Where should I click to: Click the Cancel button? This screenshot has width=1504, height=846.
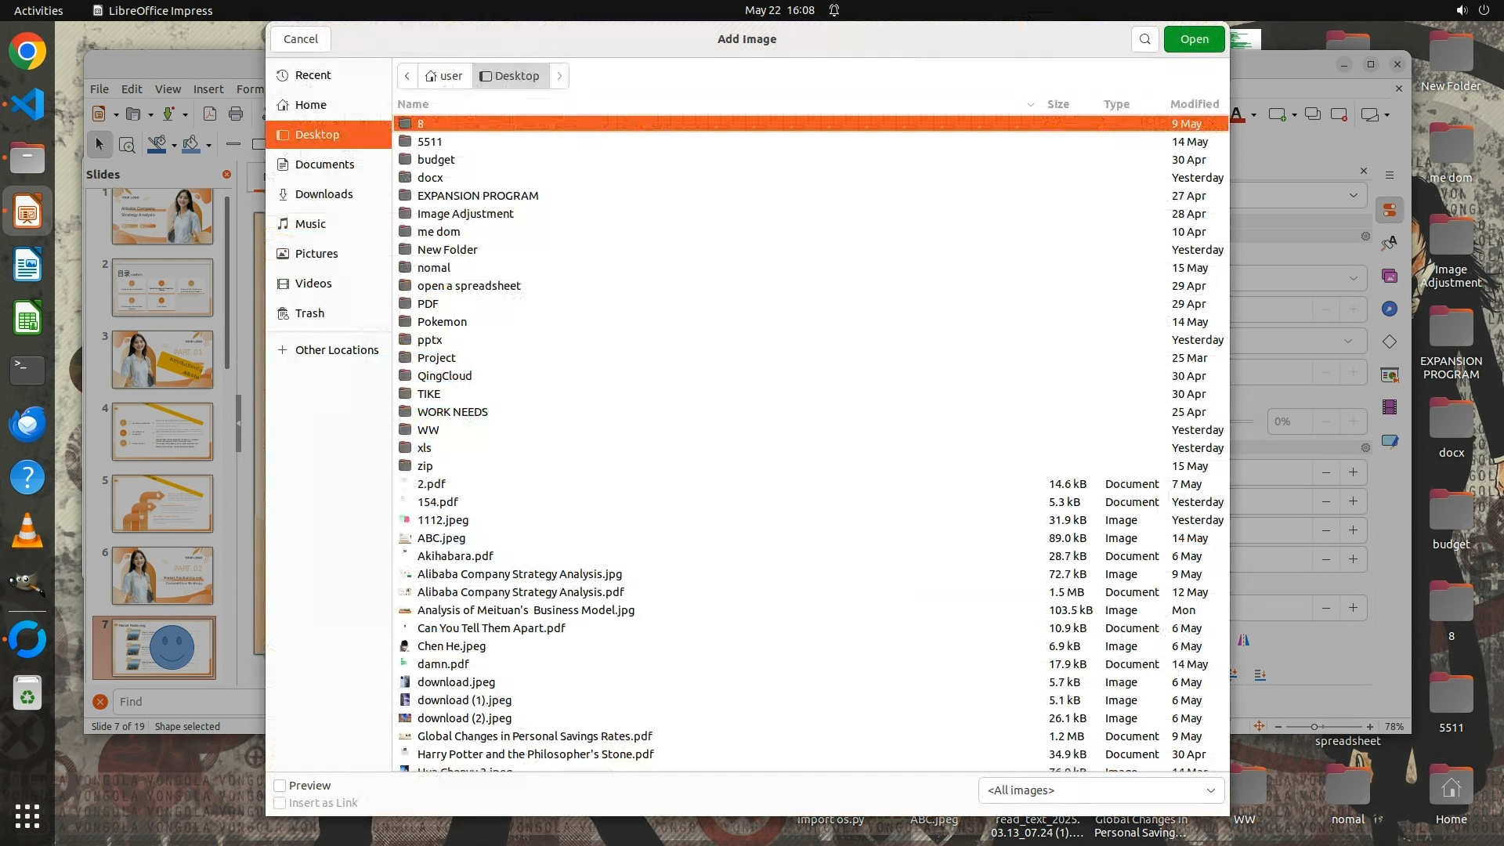[301, 39]
